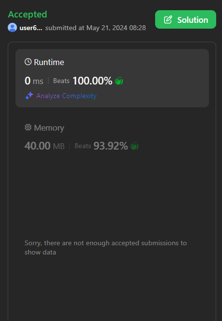Click the submission timestamp May 21, 2024 08:28

[x=116, y=28]
